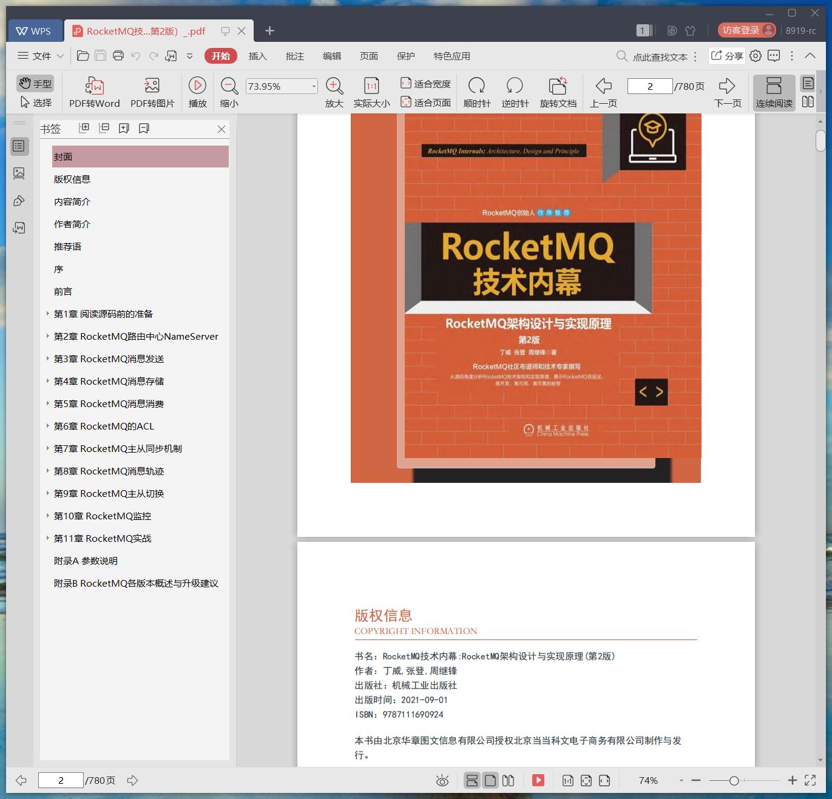This screenshot has width=832, height=799.
Task: Switch to the 插入 tab
Action: (x=257, y=56)
